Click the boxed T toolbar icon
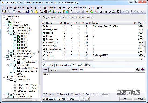This screenshot has width=148, height=103. (x=14, y=12)
